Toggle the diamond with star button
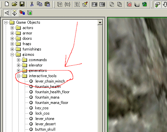The height and width of the screenshot is (132, 167). (15, 13)
